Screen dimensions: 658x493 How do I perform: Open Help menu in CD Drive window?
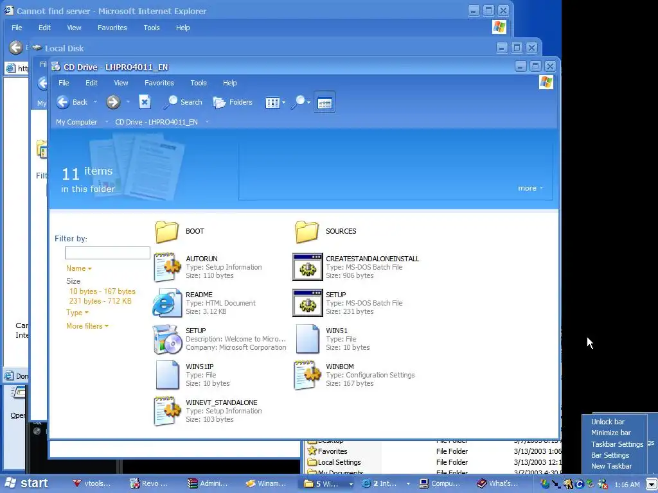point(229,83)
